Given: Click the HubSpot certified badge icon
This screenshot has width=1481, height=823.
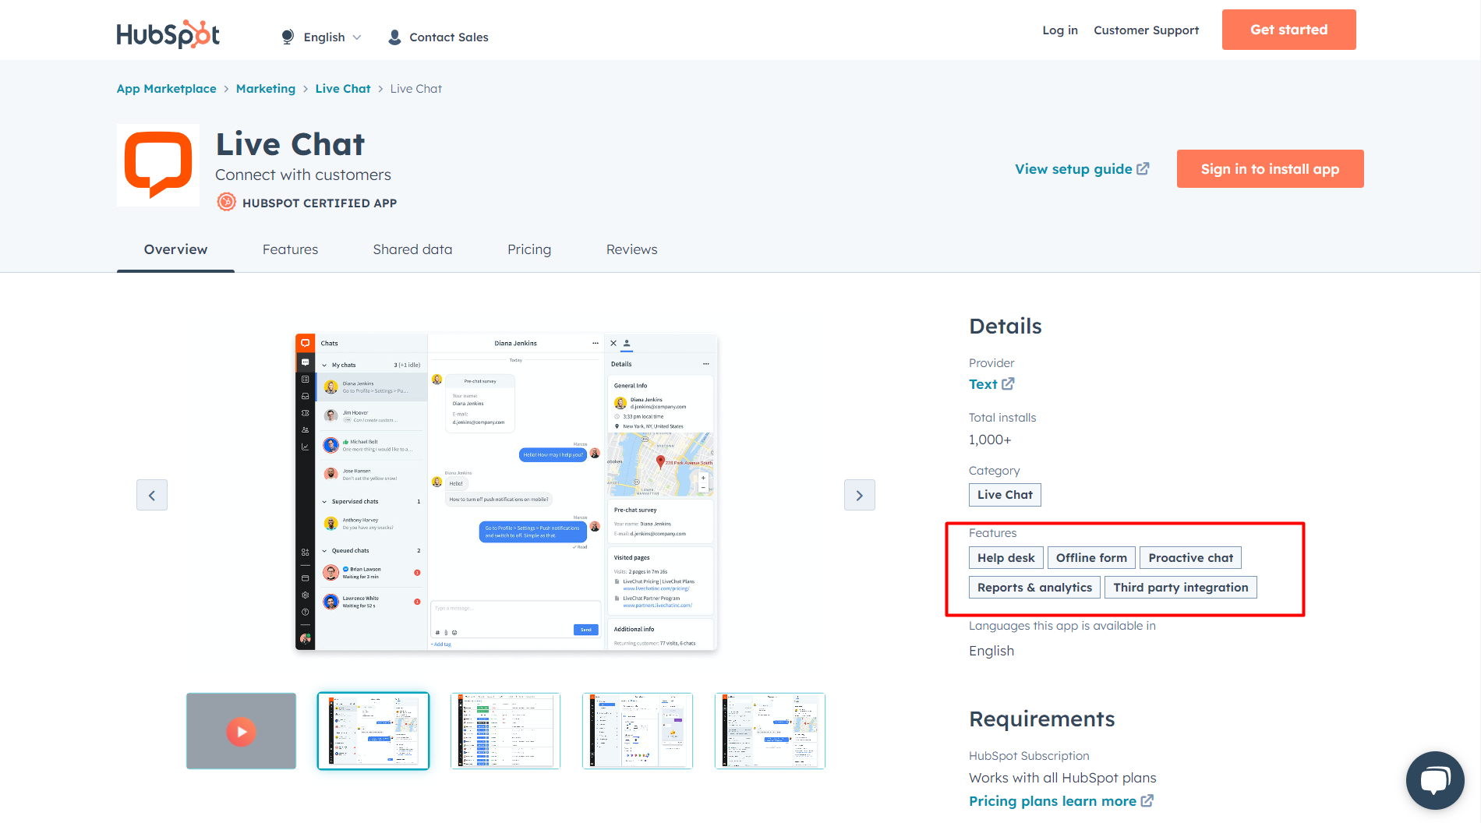Looking at the screenshot, I should [226, 202].
